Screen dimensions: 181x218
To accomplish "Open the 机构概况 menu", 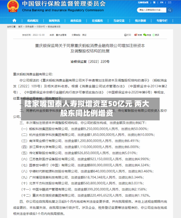I will (33, 21).
